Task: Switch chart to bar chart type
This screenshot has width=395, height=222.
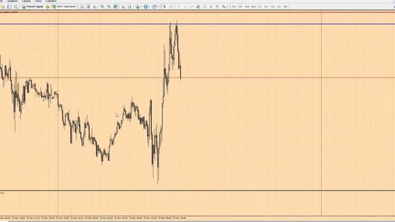Action: [x=82, y=7]
